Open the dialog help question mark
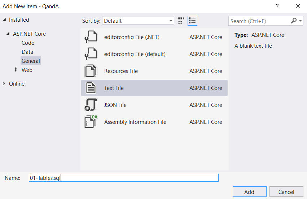The height and width of the screenshot is (199, 307). pos(277,6)
